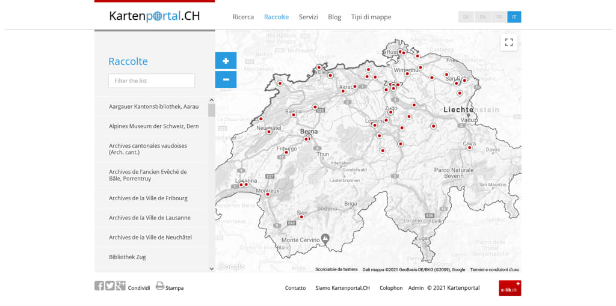Image resolution: width=616 pixels, height=306 pixels.
Task: Select Archives de la Ville de Lausanne
Action: [151, 218]
